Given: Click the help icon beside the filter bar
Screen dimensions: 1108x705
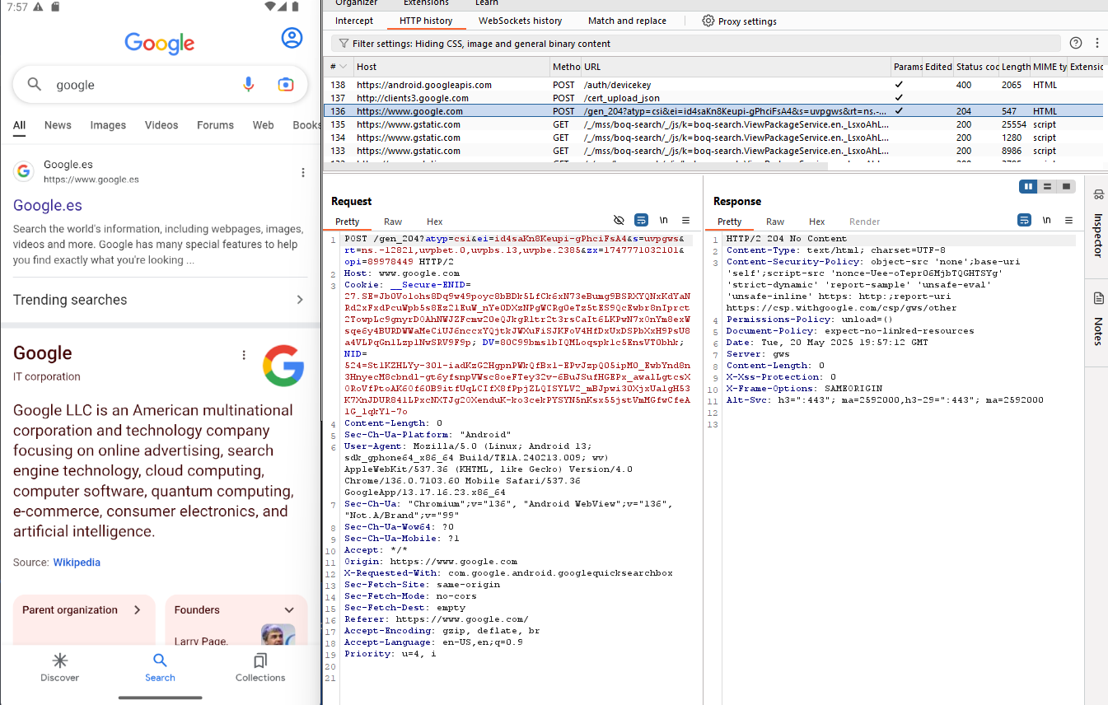Looking at the screenshot, I should click(1075, 42).
